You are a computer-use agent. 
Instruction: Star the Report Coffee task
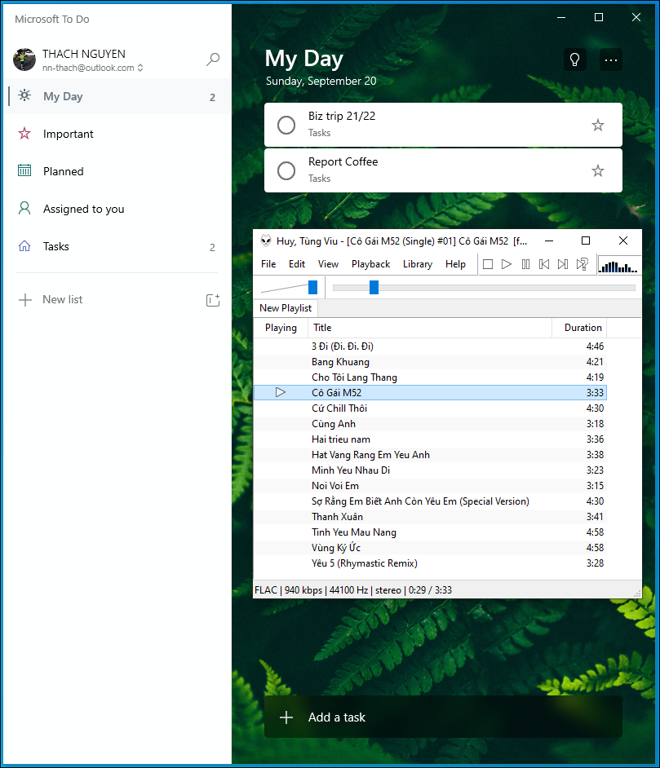(597, 170)
